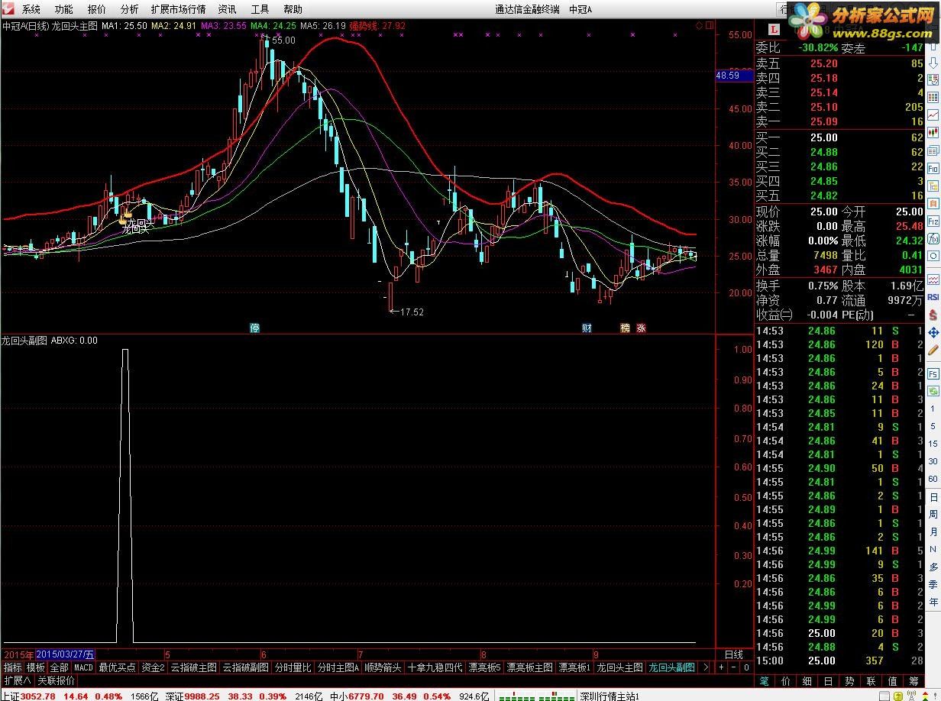Click the 深圳行情主站1 server status
Viewport: 941px width, 701px height.
610,695
